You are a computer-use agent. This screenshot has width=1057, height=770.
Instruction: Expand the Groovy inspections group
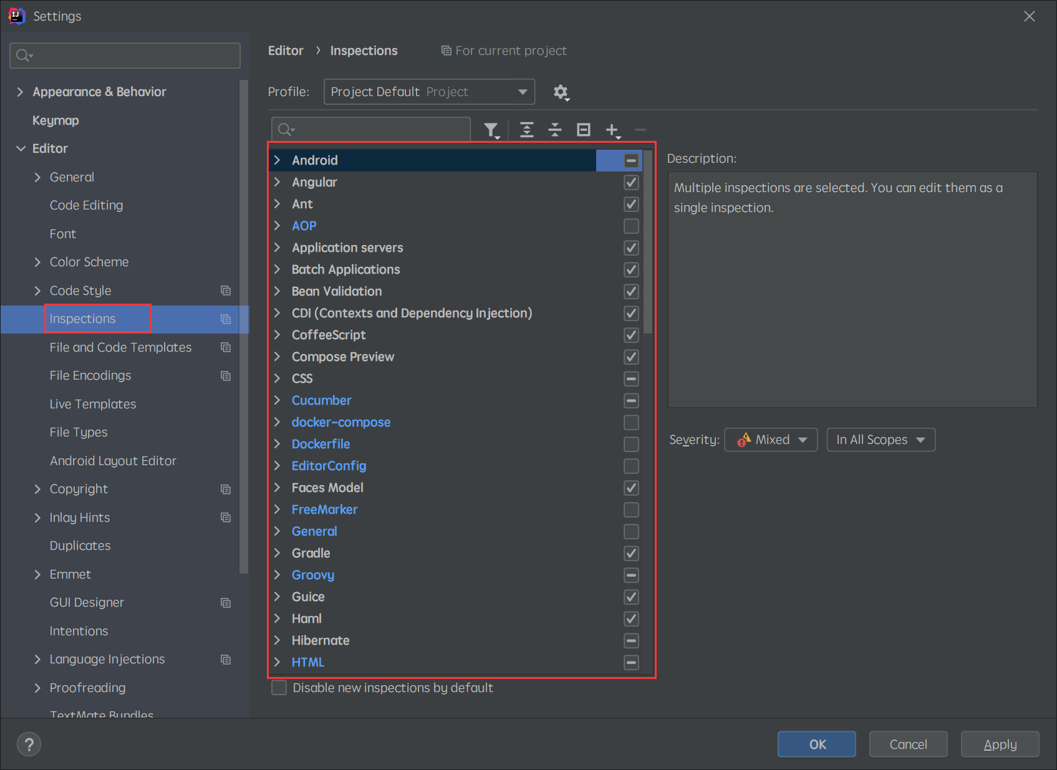click(x=278, y=575)
